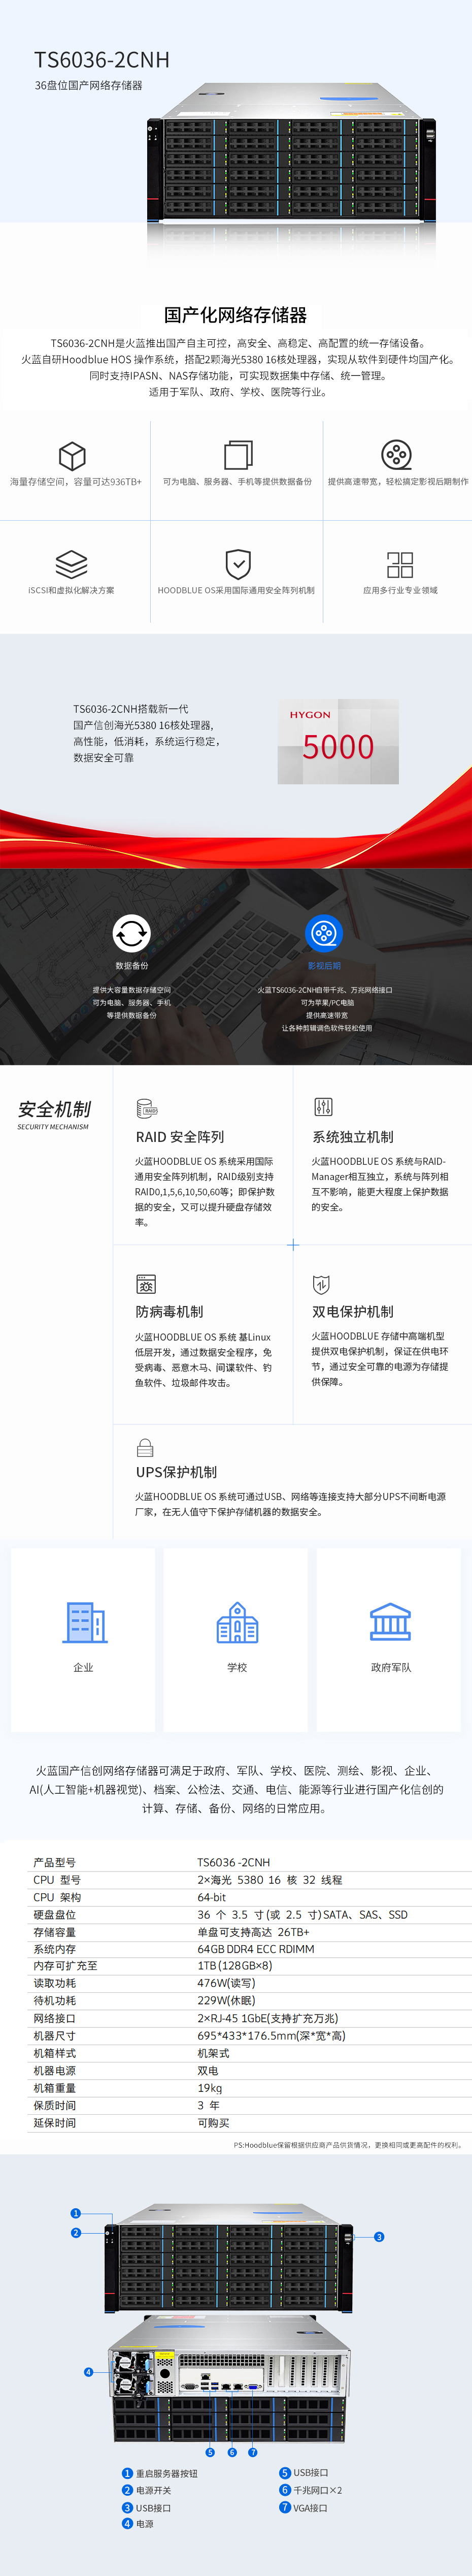Screen dimensions: 472x2576
Task: Click the heading 国产化网络存储器
Action: tap(236, 315)
